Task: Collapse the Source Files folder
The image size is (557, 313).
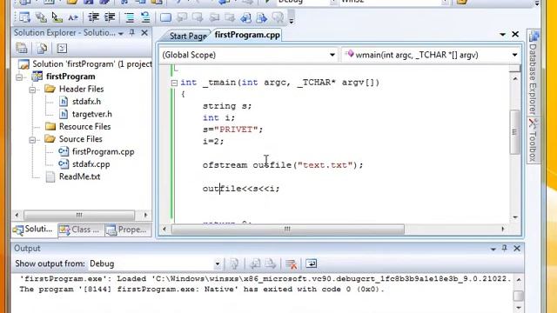Action: [x=32, y=140]
